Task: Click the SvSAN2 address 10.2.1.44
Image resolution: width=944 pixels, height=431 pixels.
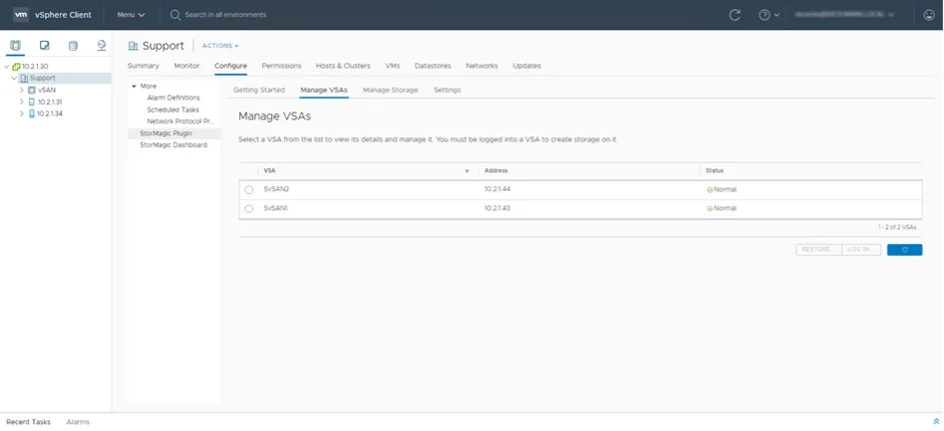Action: 497,190
